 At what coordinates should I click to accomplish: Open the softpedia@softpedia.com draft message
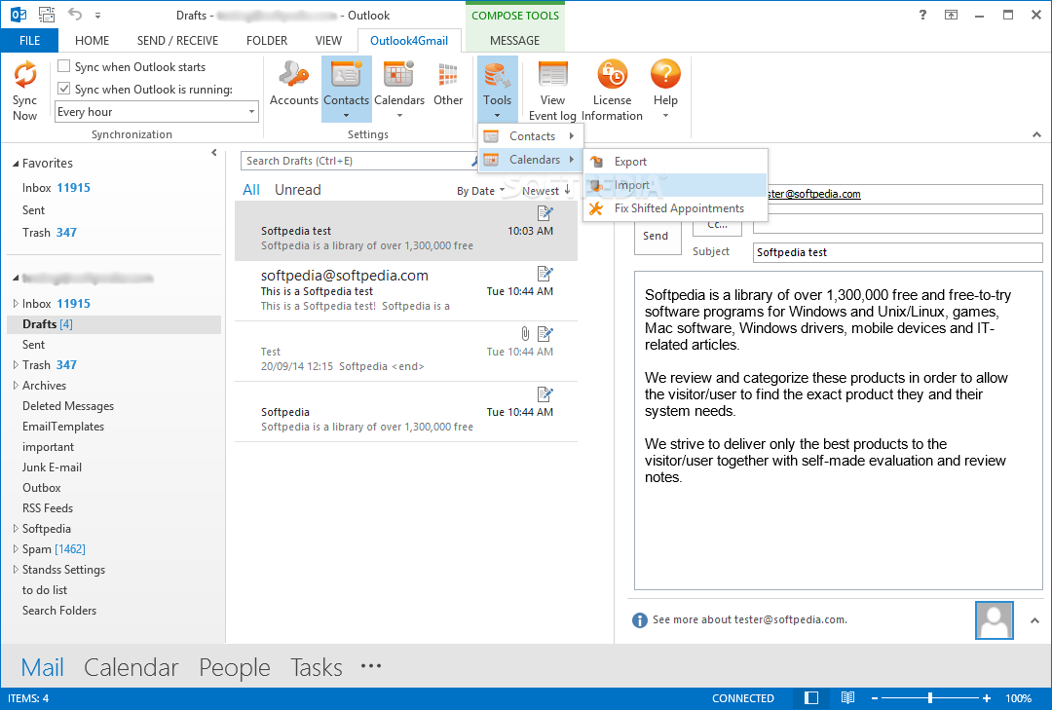[406, 290]
